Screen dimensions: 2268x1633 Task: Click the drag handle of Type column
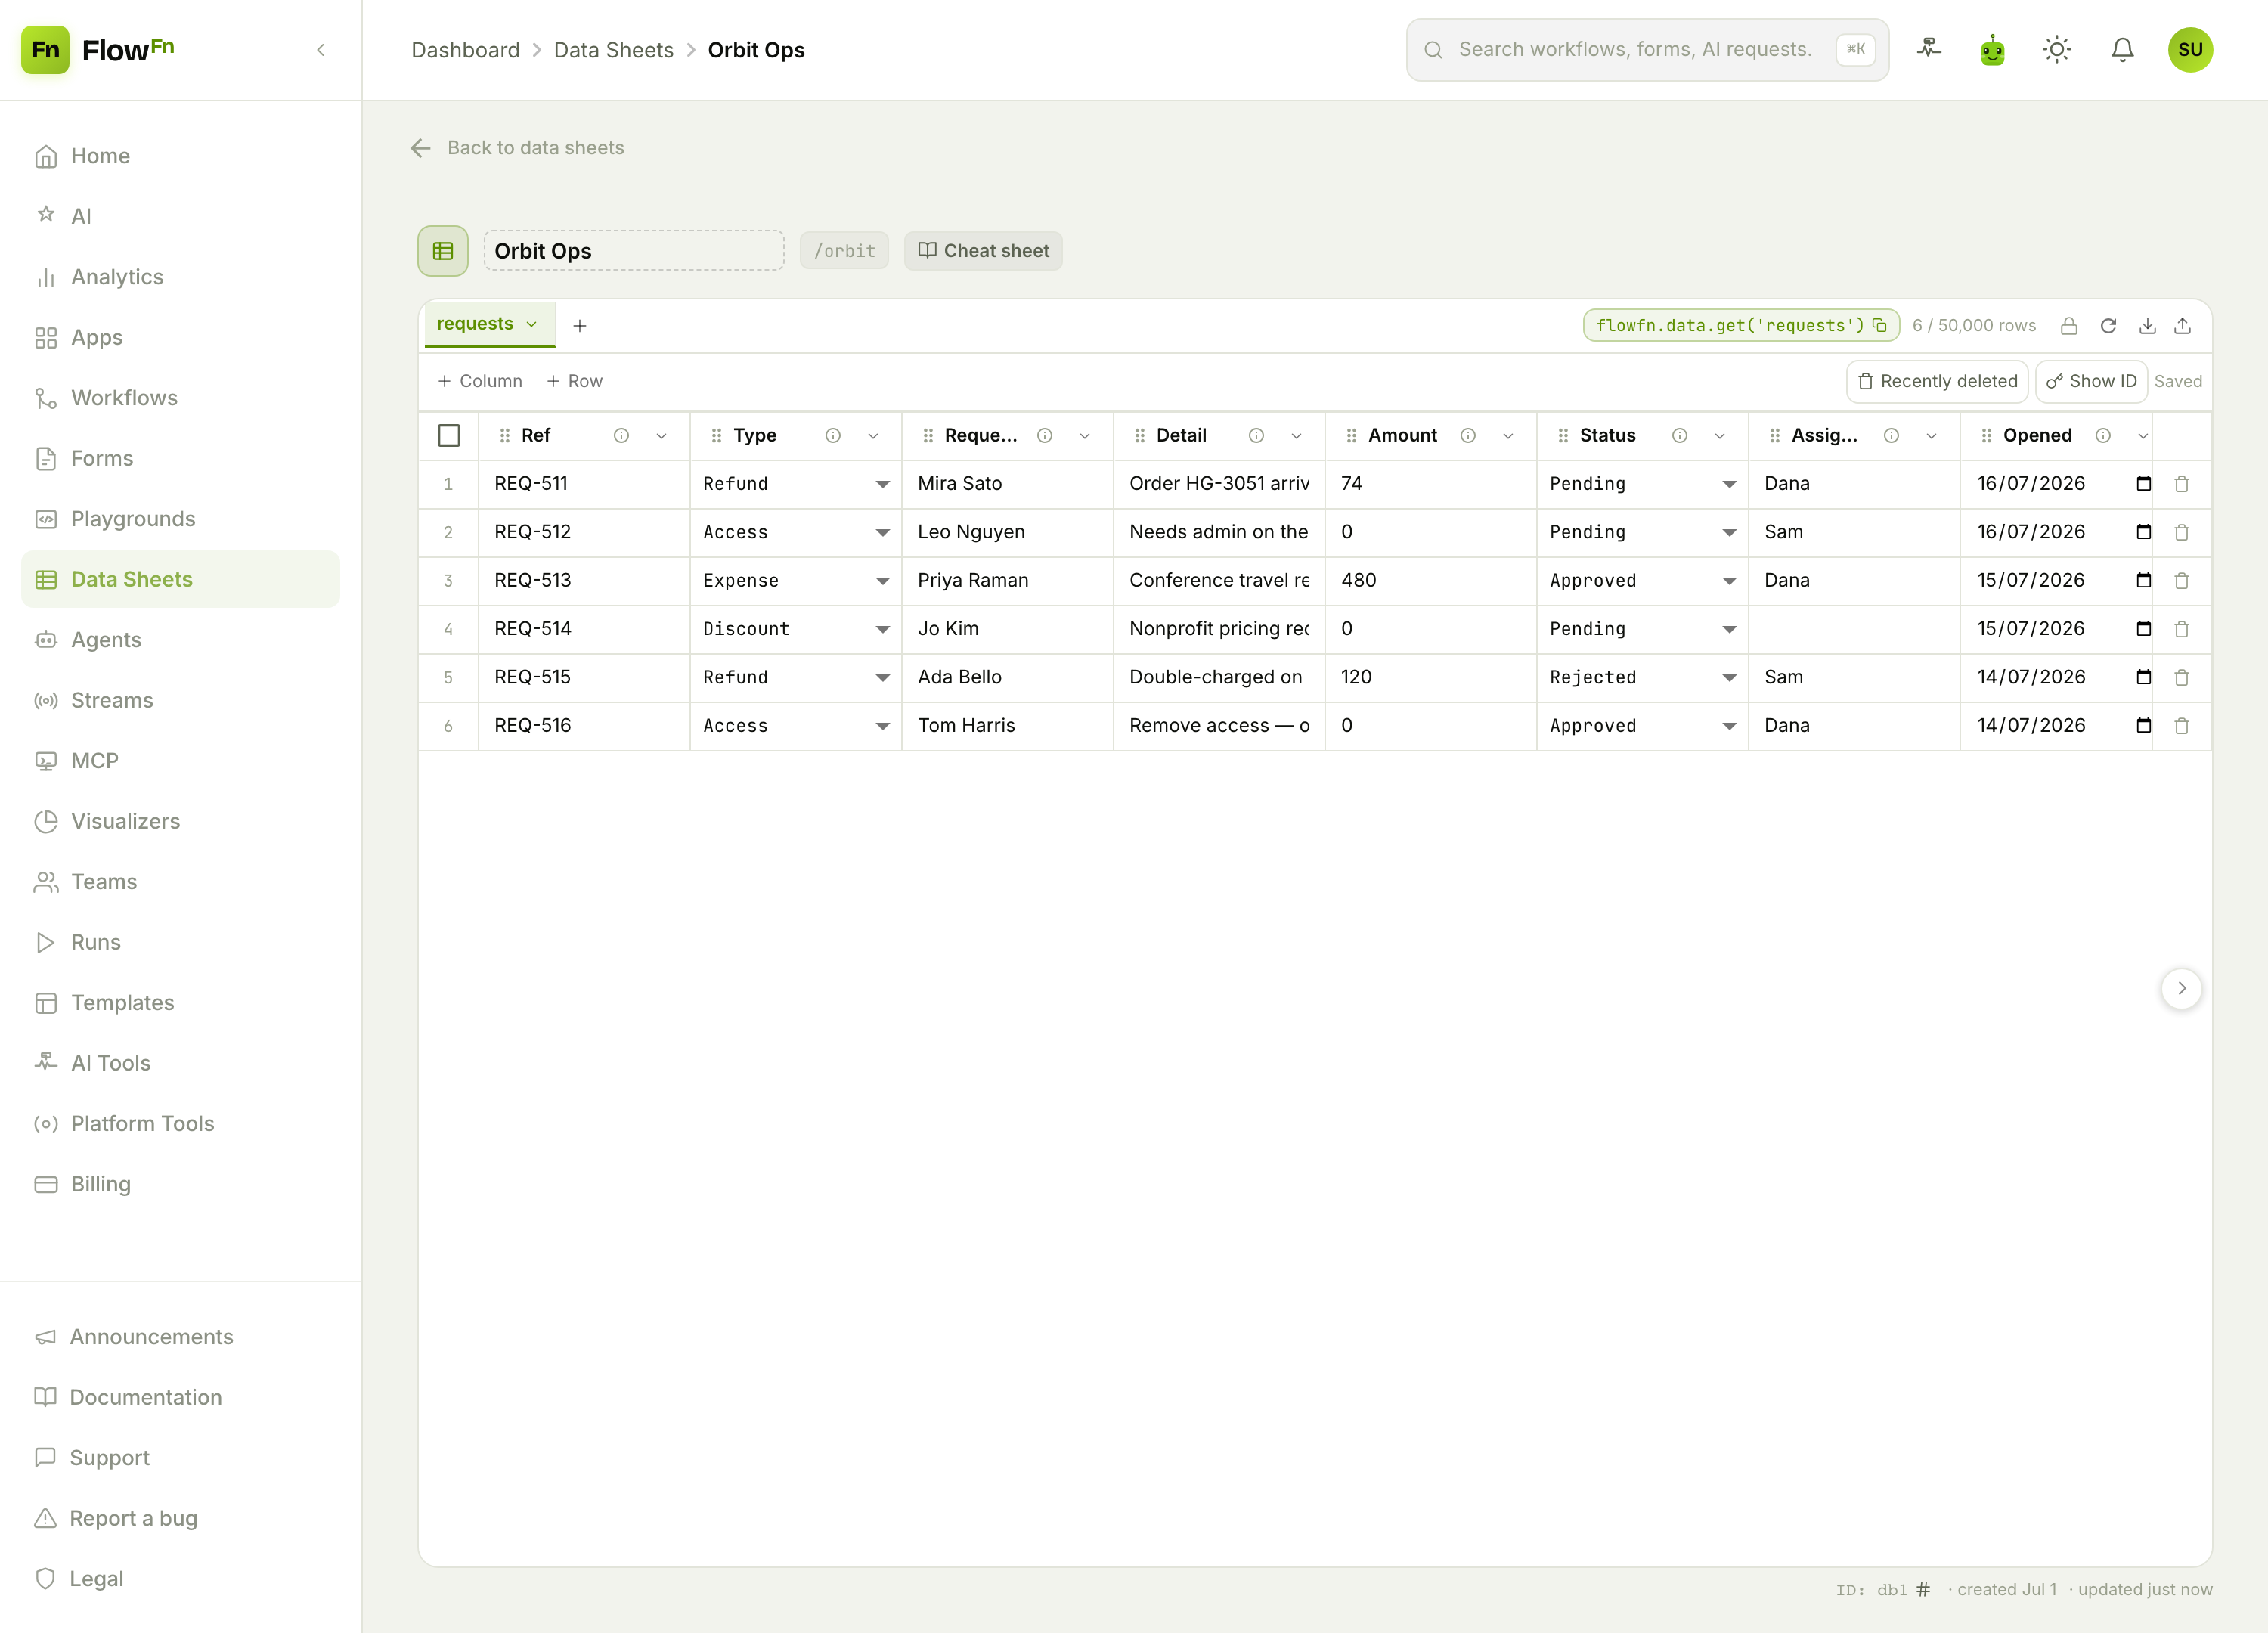coord(716,436)
